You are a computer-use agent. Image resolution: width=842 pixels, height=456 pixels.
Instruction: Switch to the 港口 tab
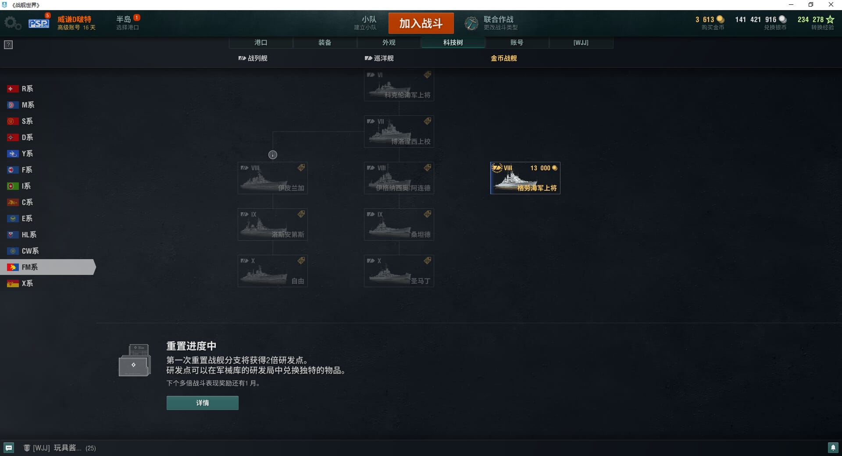click(261, 43)
